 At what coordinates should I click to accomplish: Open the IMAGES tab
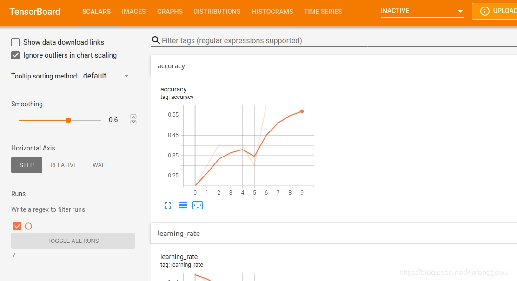coord(133,12)
